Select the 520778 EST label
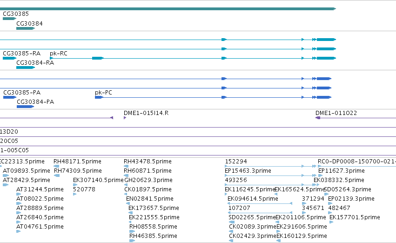 (84, 189)
